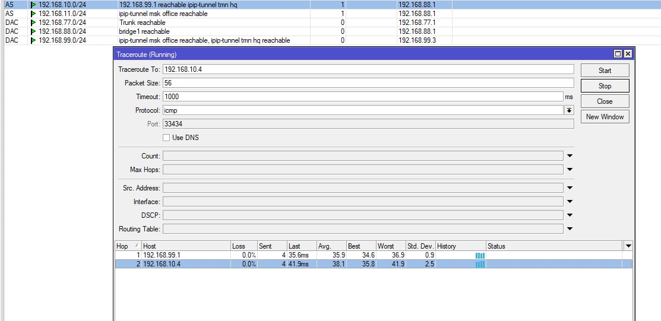Click the Packet Size field
The image size is (661, 321).
pos(368,83)
